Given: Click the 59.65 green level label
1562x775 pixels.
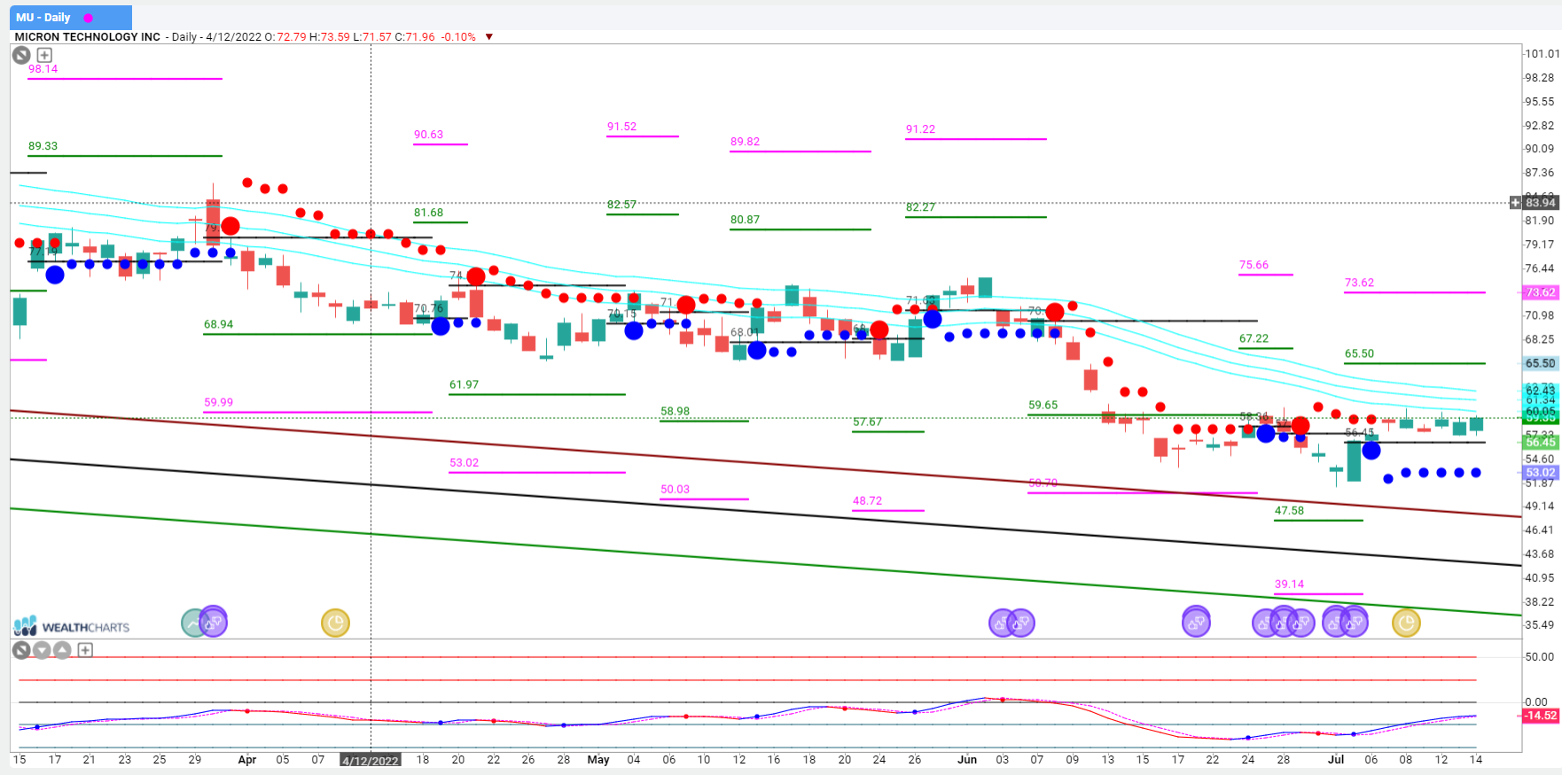Looking at the screenshot, I should (1043, 405).
